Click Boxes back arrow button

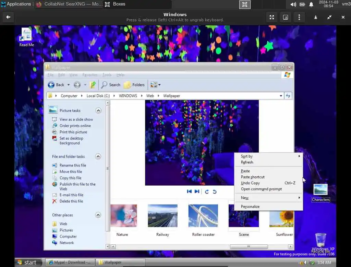point(8,17)
